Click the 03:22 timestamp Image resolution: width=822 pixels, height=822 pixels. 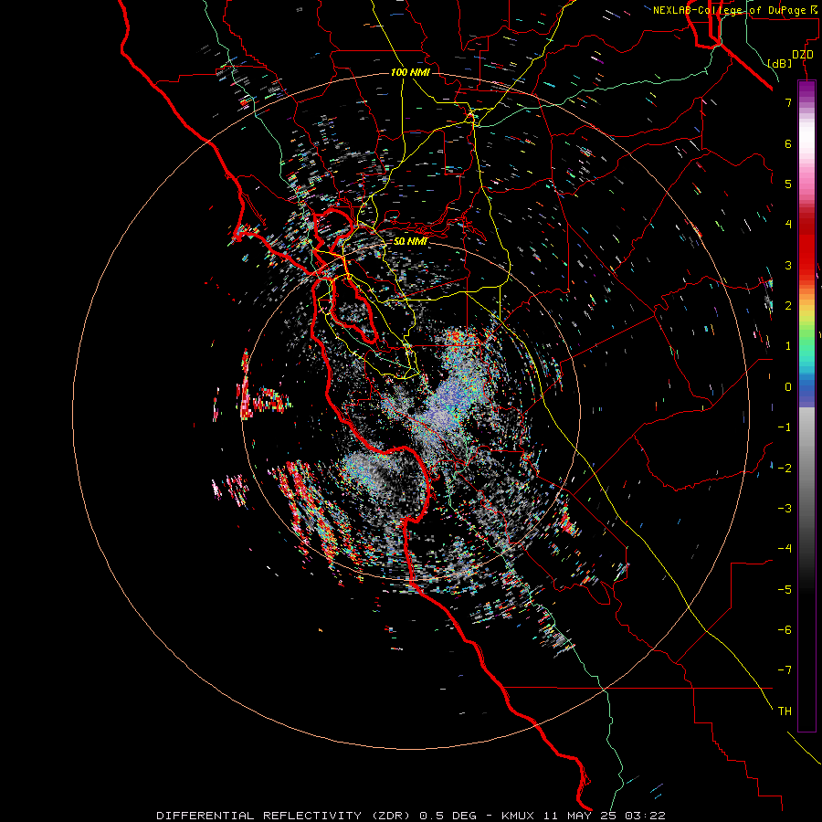tap(646, 816)
